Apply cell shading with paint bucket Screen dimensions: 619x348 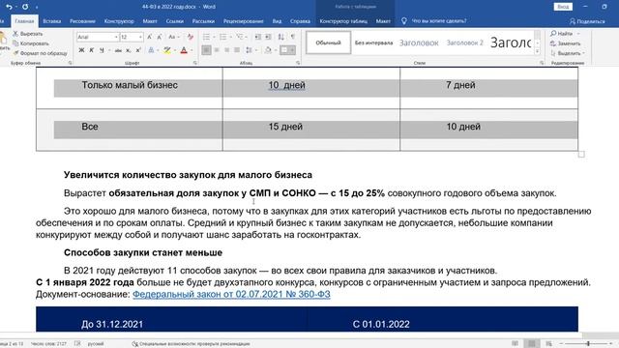[268, 50]
